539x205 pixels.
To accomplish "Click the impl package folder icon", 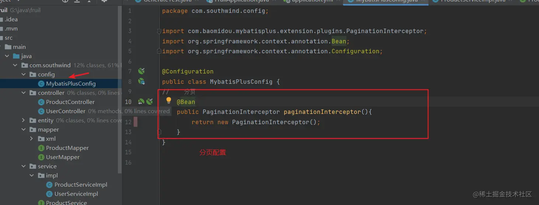I will (x=41, y=176).
